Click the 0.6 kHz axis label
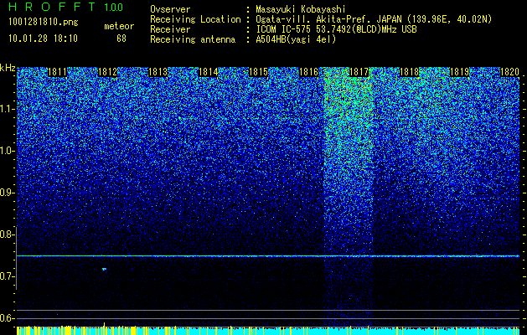Viewport: 527px width, 335px height. point(8,318)
